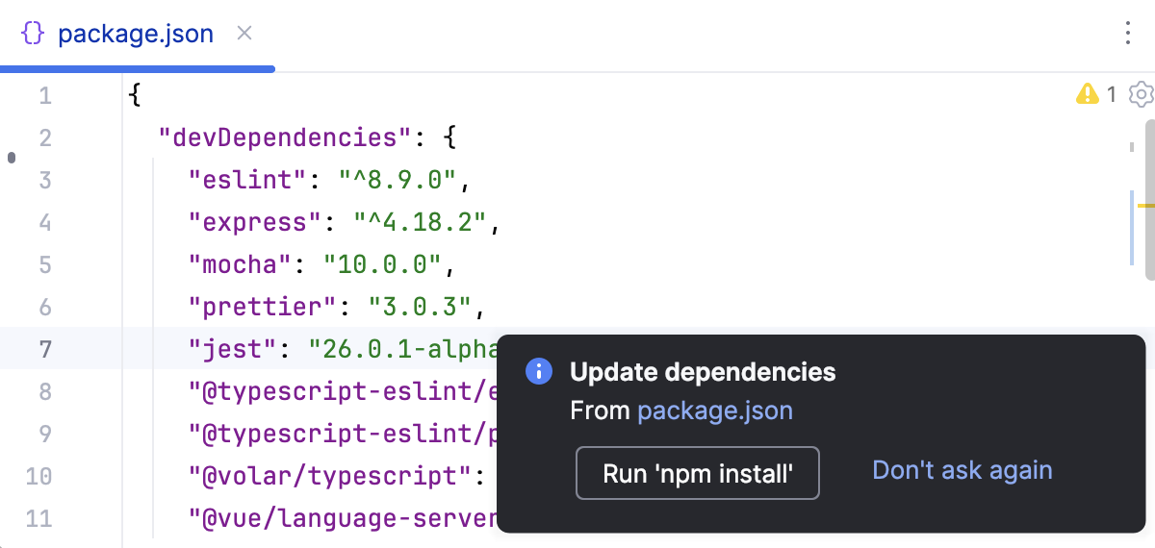Click the "Don't ask again" link
The height and width of the screenshot is (548, 1155).
[962, 470]
